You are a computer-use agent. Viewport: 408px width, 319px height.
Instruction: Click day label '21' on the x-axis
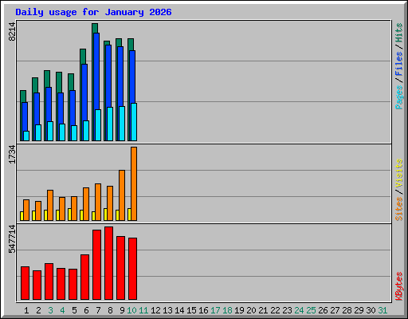point(263,310)
